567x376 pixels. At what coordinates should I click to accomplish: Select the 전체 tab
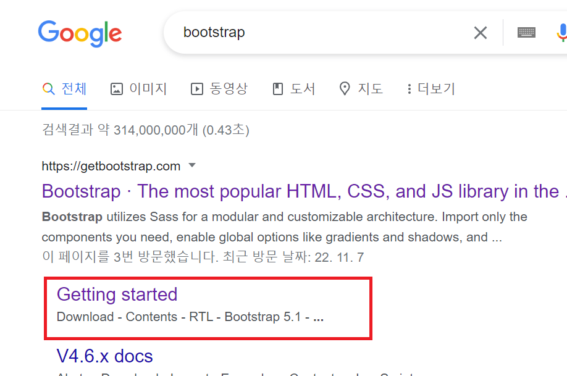coord(64,89)
